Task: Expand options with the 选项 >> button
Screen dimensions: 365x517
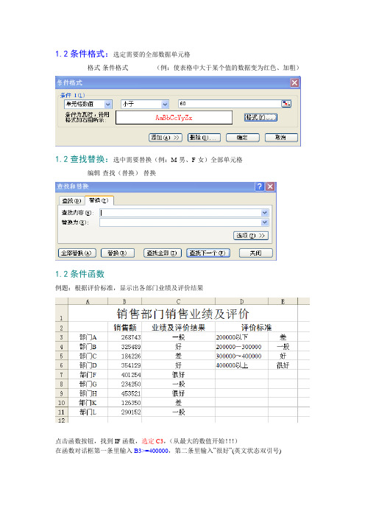Action: coord(251,236)
